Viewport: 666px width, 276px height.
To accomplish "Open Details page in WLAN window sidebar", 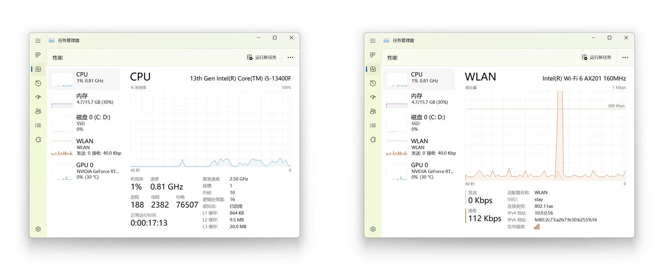I will (x=373, y=125).
